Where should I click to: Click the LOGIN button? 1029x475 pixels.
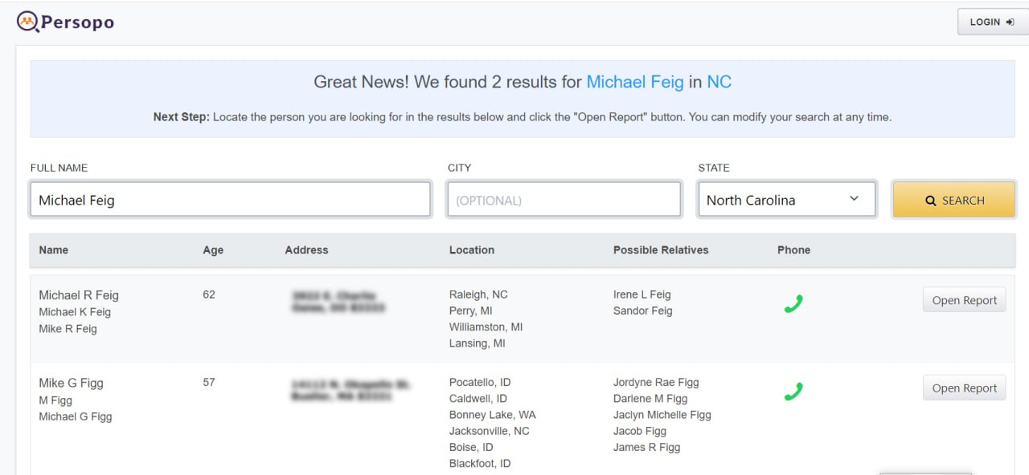pyautogui.click(x=991, y=22)
